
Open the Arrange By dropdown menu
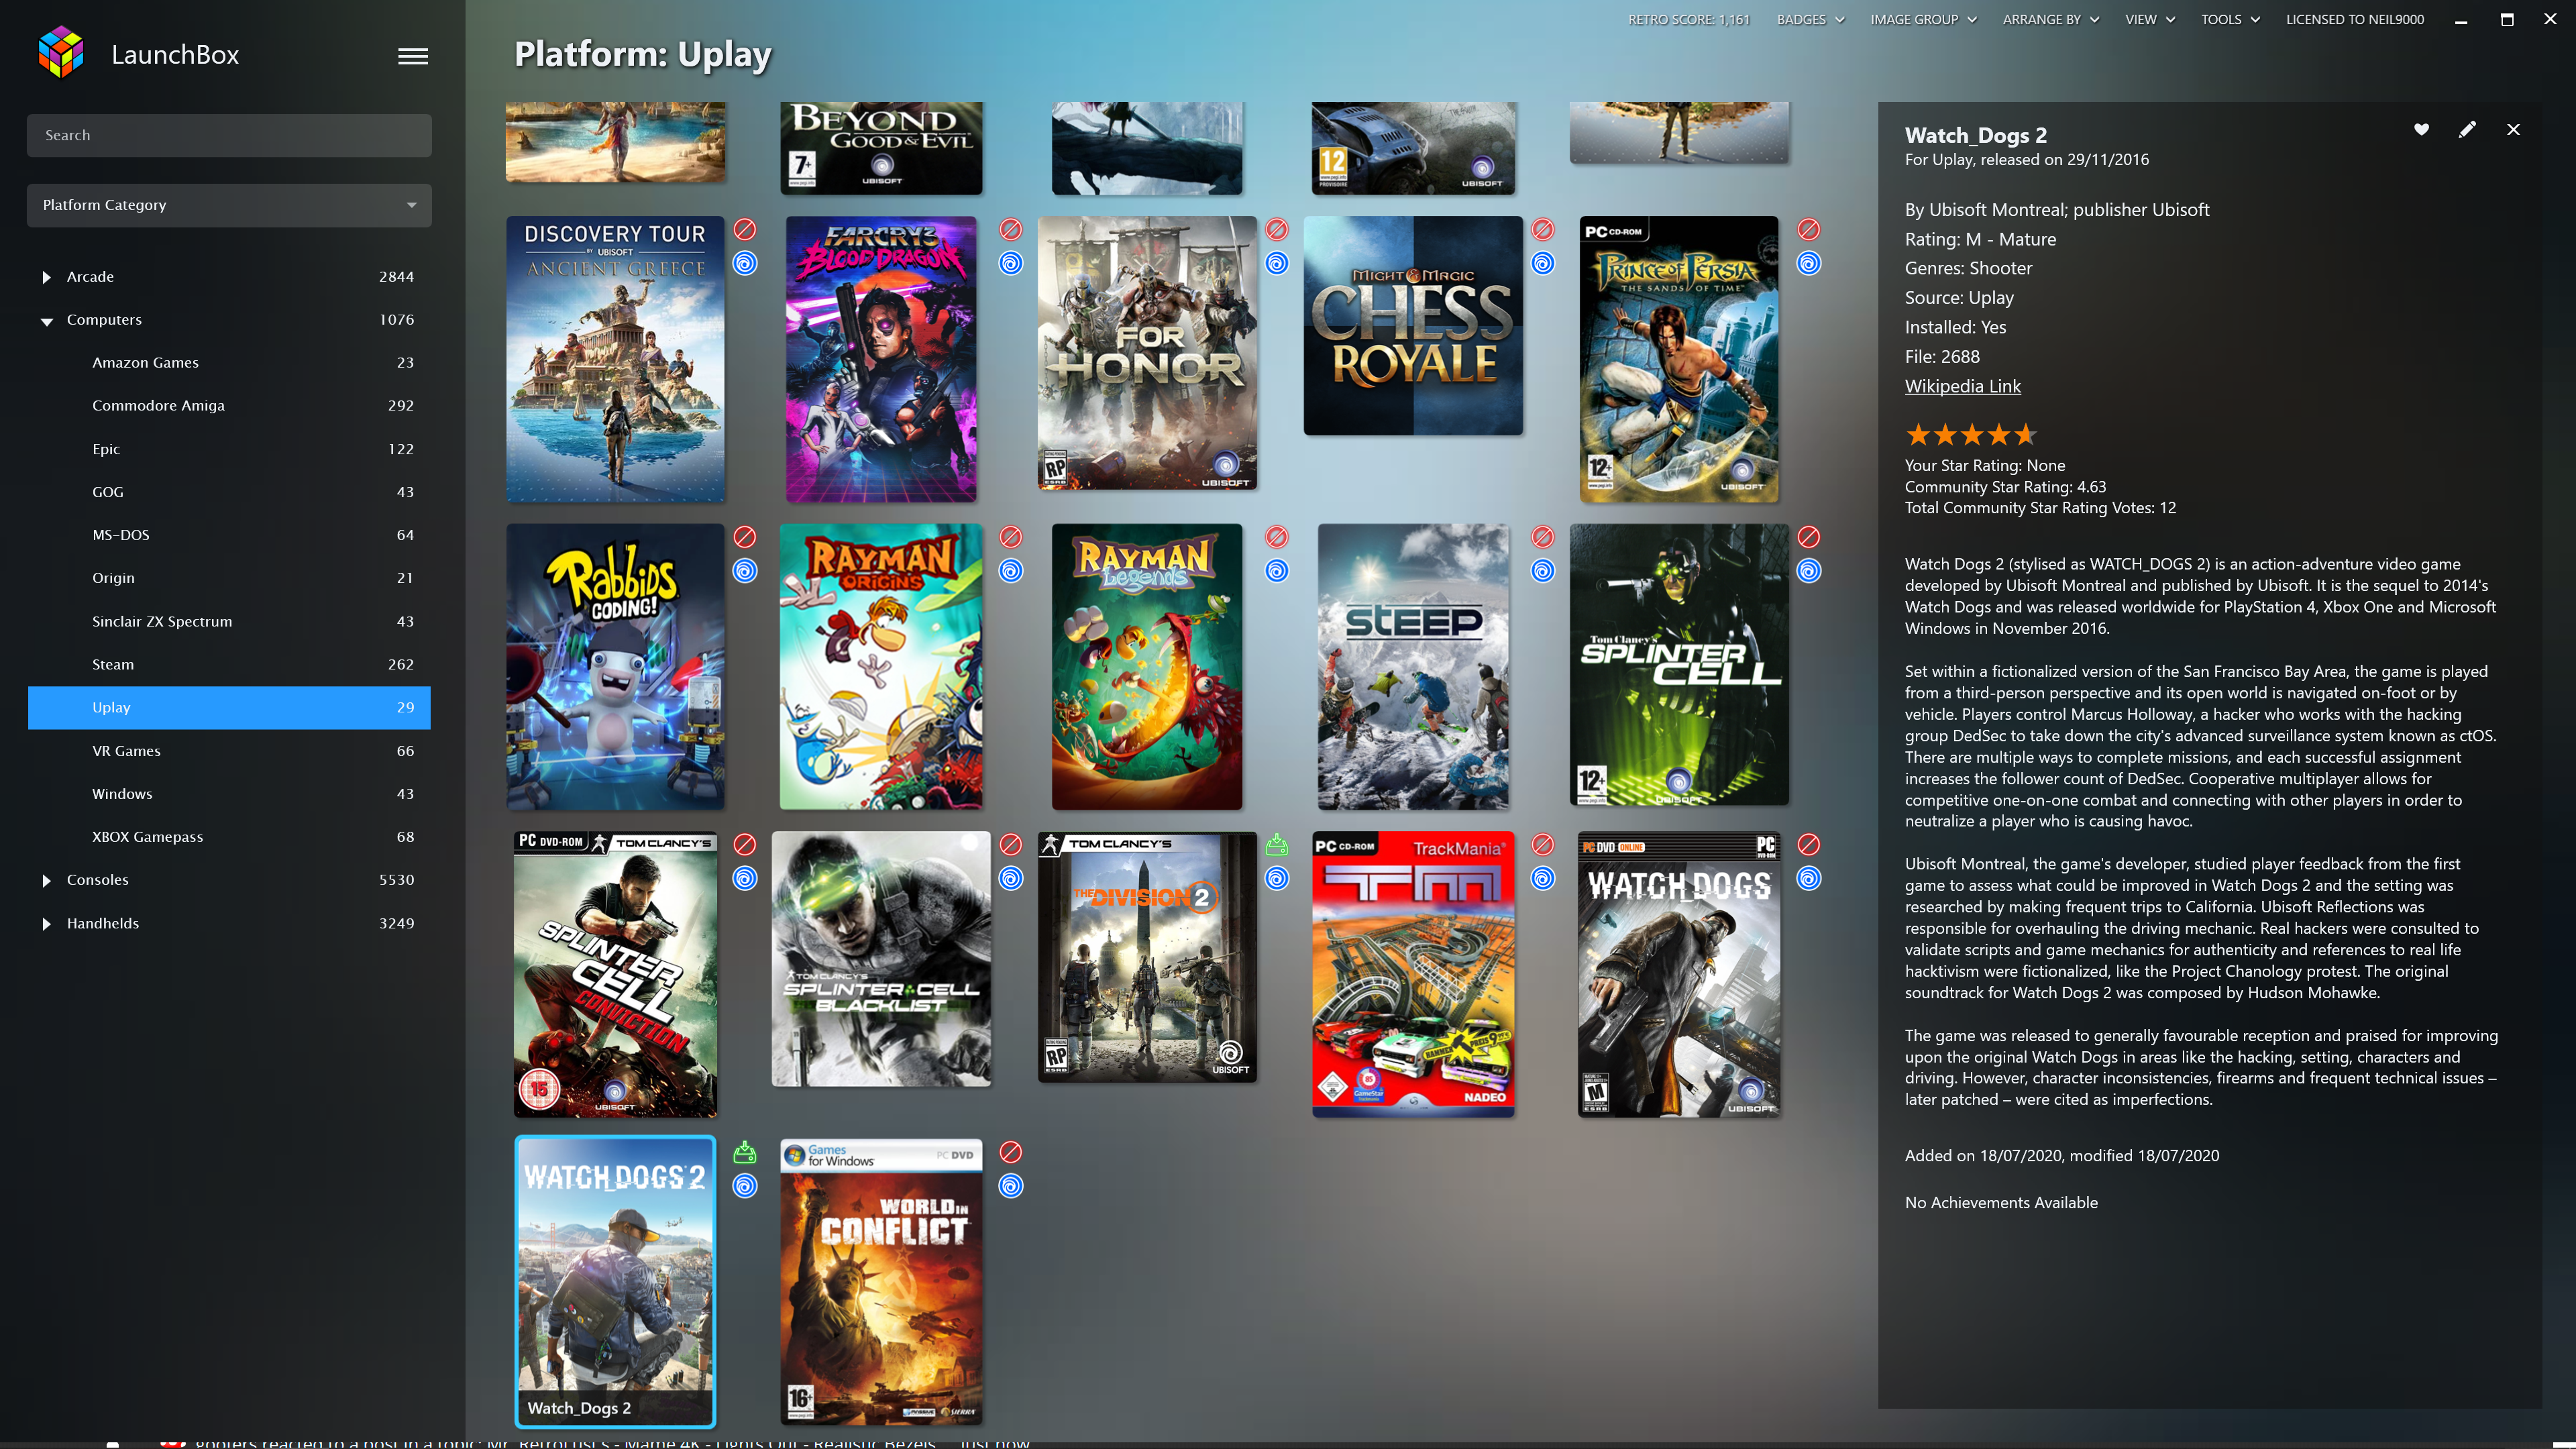click(x=2050, y=19)
